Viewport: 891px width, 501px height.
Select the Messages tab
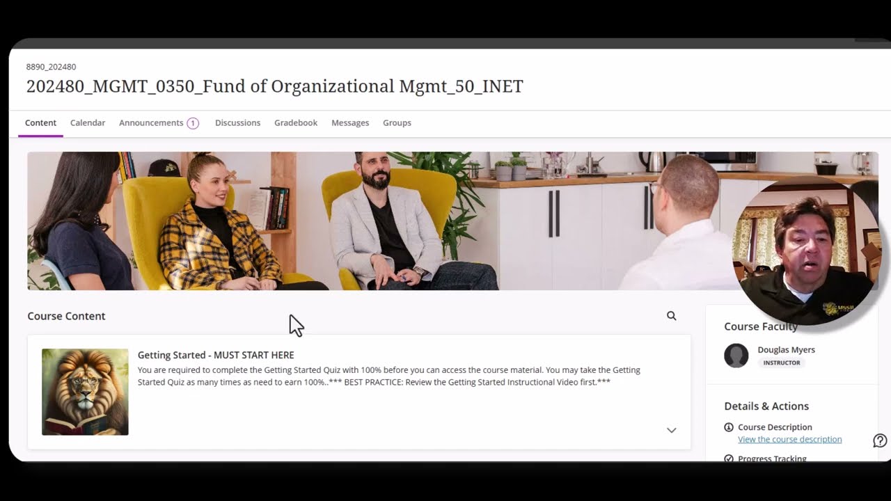tap(350, 122)
